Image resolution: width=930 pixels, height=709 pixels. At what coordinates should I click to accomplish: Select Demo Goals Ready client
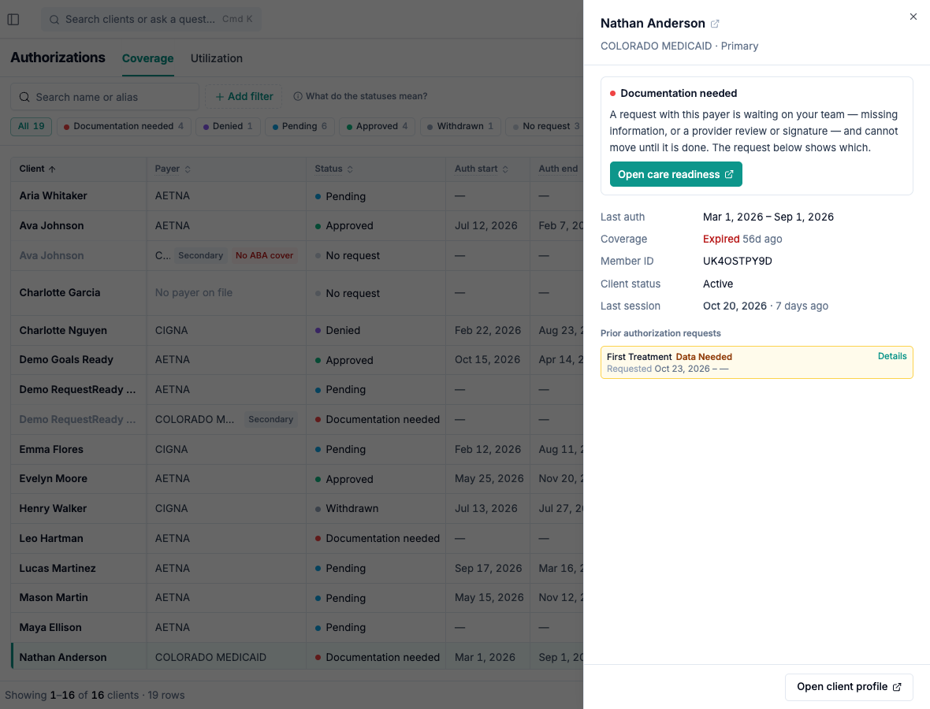[x=66, y=360]
